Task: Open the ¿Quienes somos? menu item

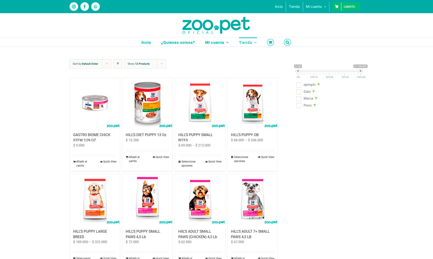Action: [x=178, y=43]
